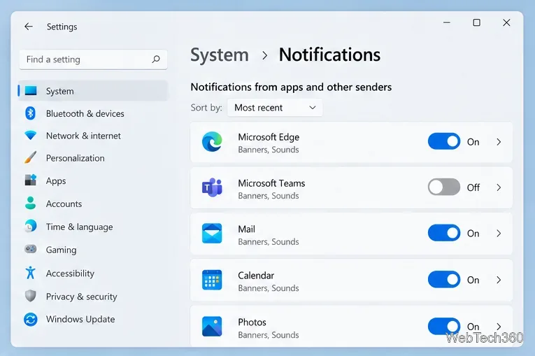Click the Accounts person icon

pos(30,203)
